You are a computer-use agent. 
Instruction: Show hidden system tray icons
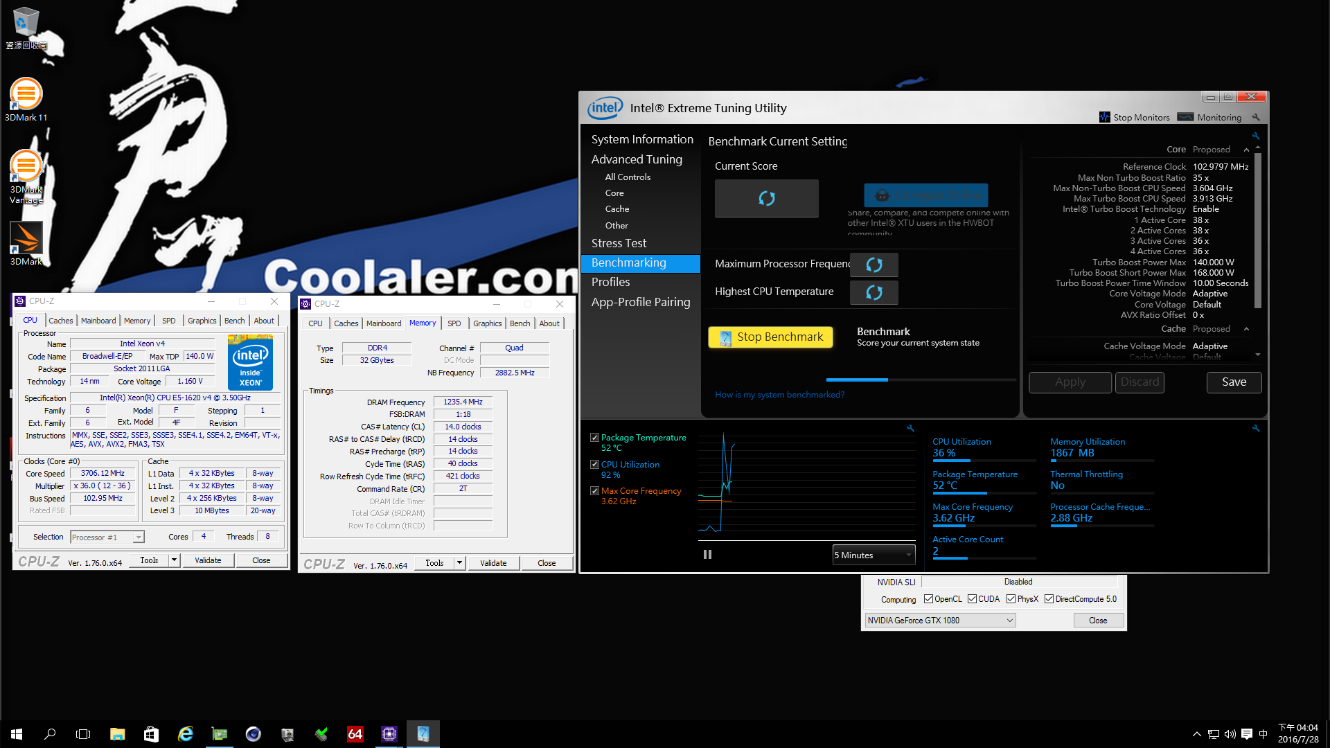pos(1196,734)
